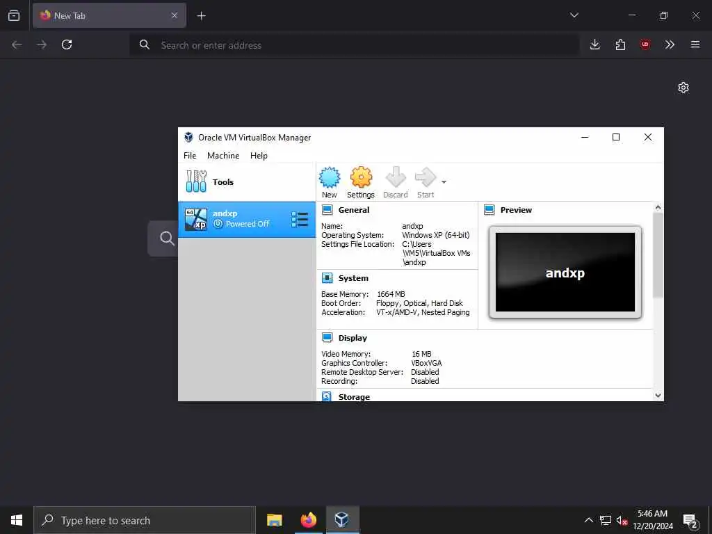712x534 pixels.
Task: Click taskbar Type here to search box
Action: [145, 520]
